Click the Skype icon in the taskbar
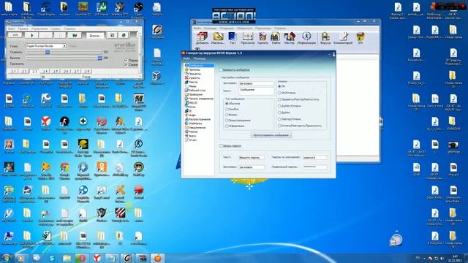This screenshot has height=263, width=468. point(52,258)
